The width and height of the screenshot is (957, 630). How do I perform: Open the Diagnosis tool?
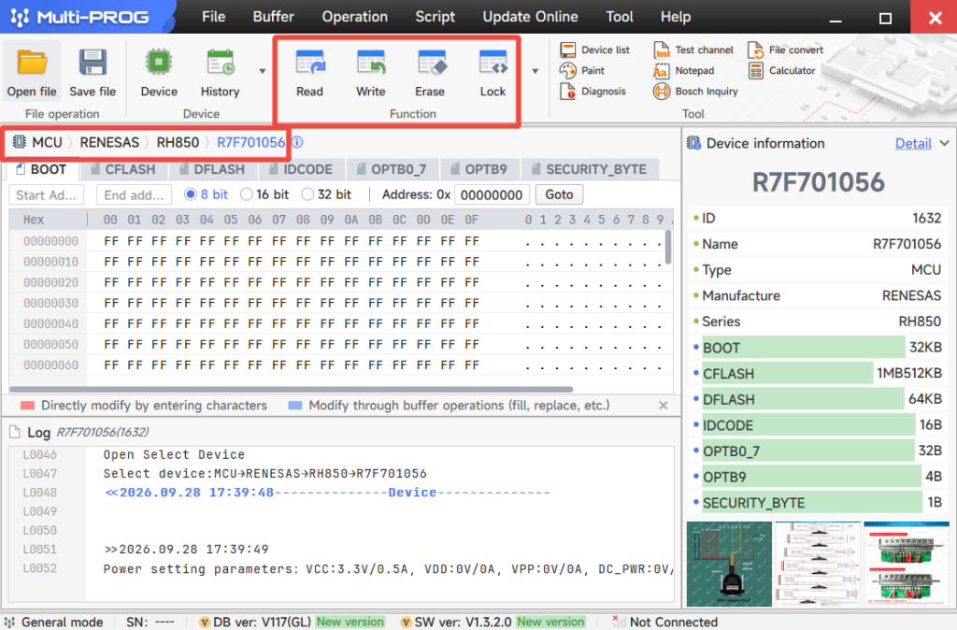tap(593, 92)
